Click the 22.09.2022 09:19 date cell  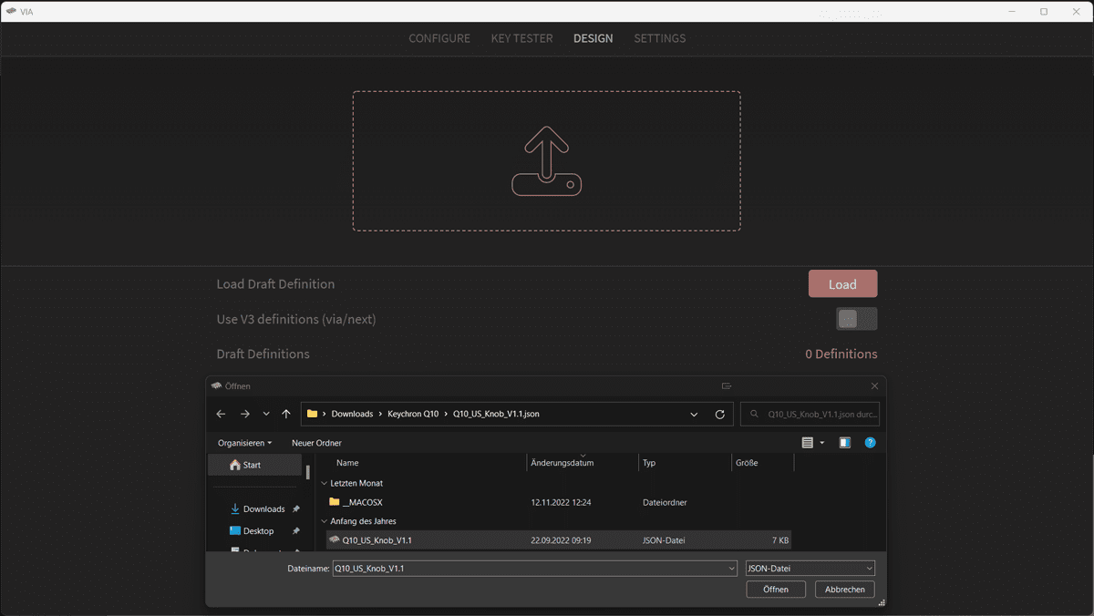tap(561, 540)
